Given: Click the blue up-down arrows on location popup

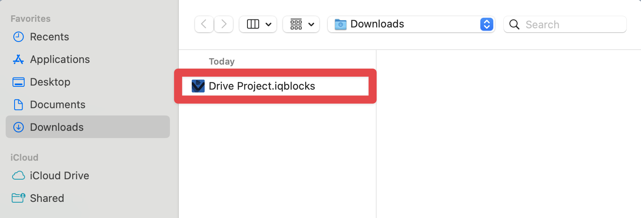Looking at the screenshot, I should click(486, 24).
